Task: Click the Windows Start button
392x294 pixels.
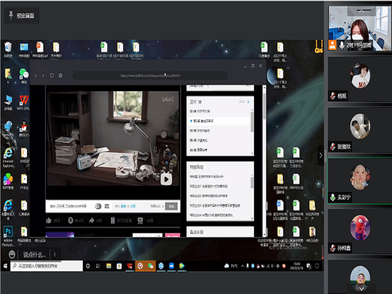Action: (6, 265)
